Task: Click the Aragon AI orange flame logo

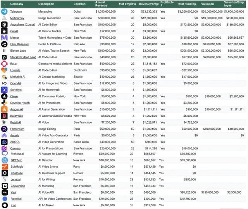Action: tap(4, 109)
